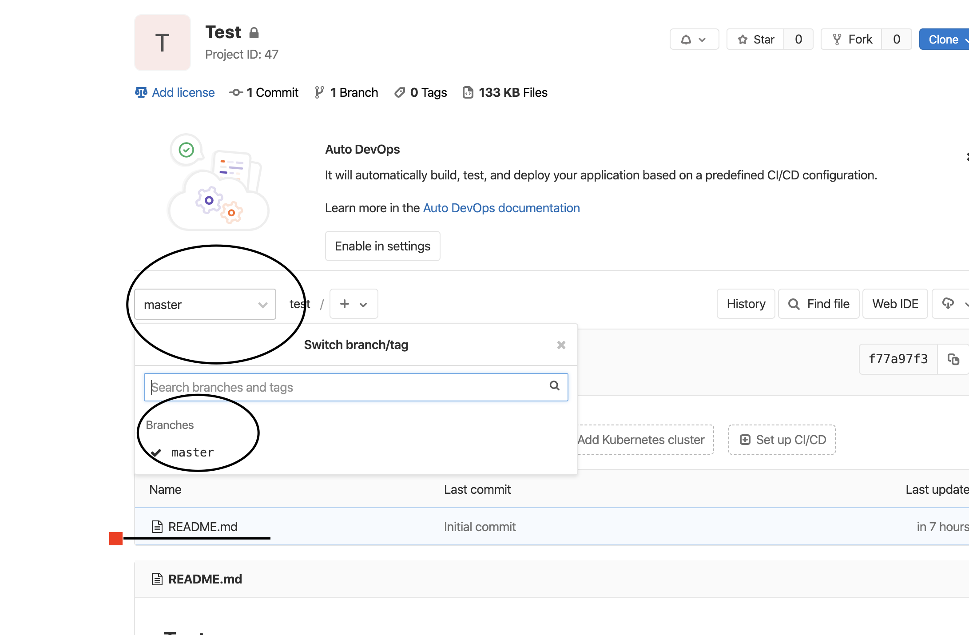
Task: Select the checked master branch entry
Action: click(192, 452)
